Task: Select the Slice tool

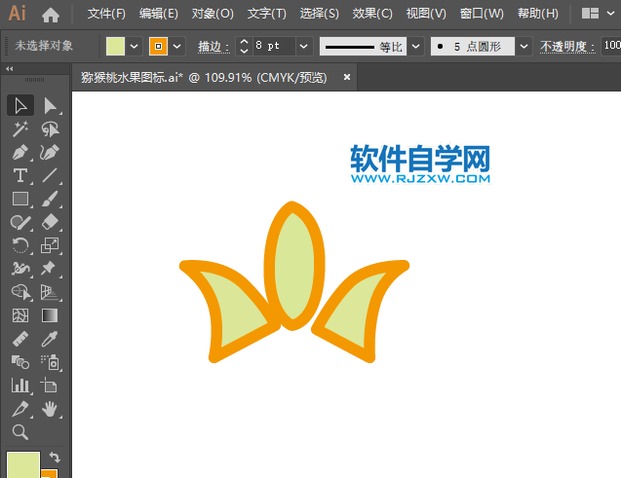Action: [20, 409]
